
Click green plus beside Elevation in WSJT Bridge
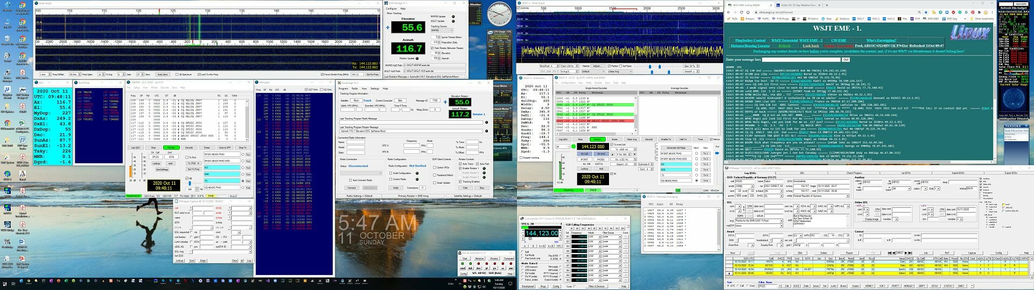[388, 27]
